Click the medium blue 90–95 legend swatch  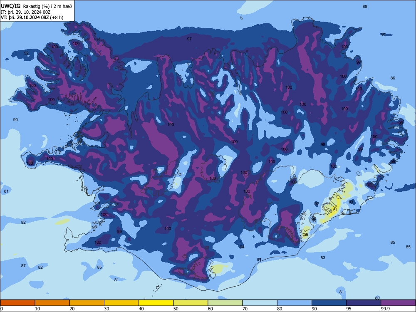[x=329, y=303]
